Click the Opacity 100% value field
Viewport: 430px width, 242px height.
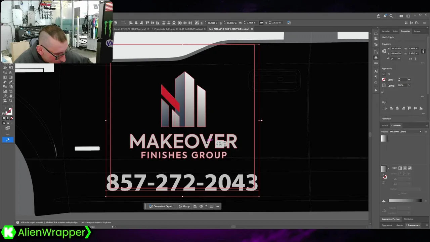[401, 85]
